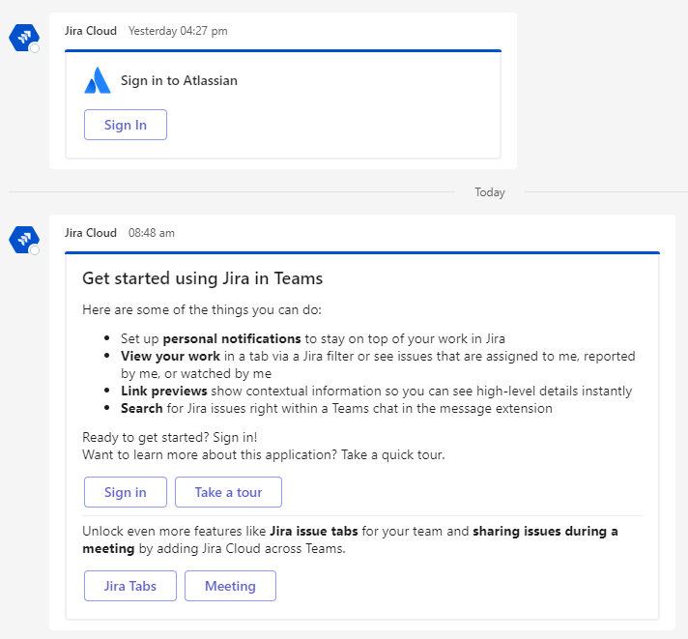688x639 pixels.
Task: Click 'personal notifications' bold text
Action: coord(232,338)
